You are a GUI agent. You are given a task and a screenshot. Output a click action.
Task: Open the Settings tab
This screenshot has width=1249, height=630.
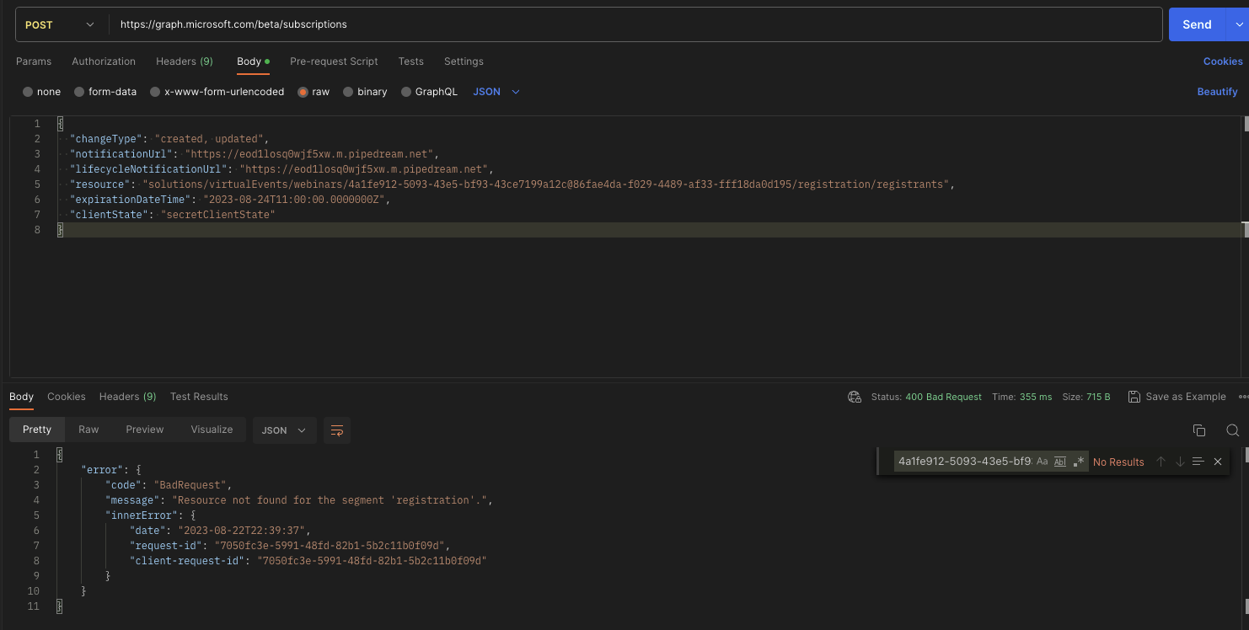pyautogui.click(x=464, y=61)
